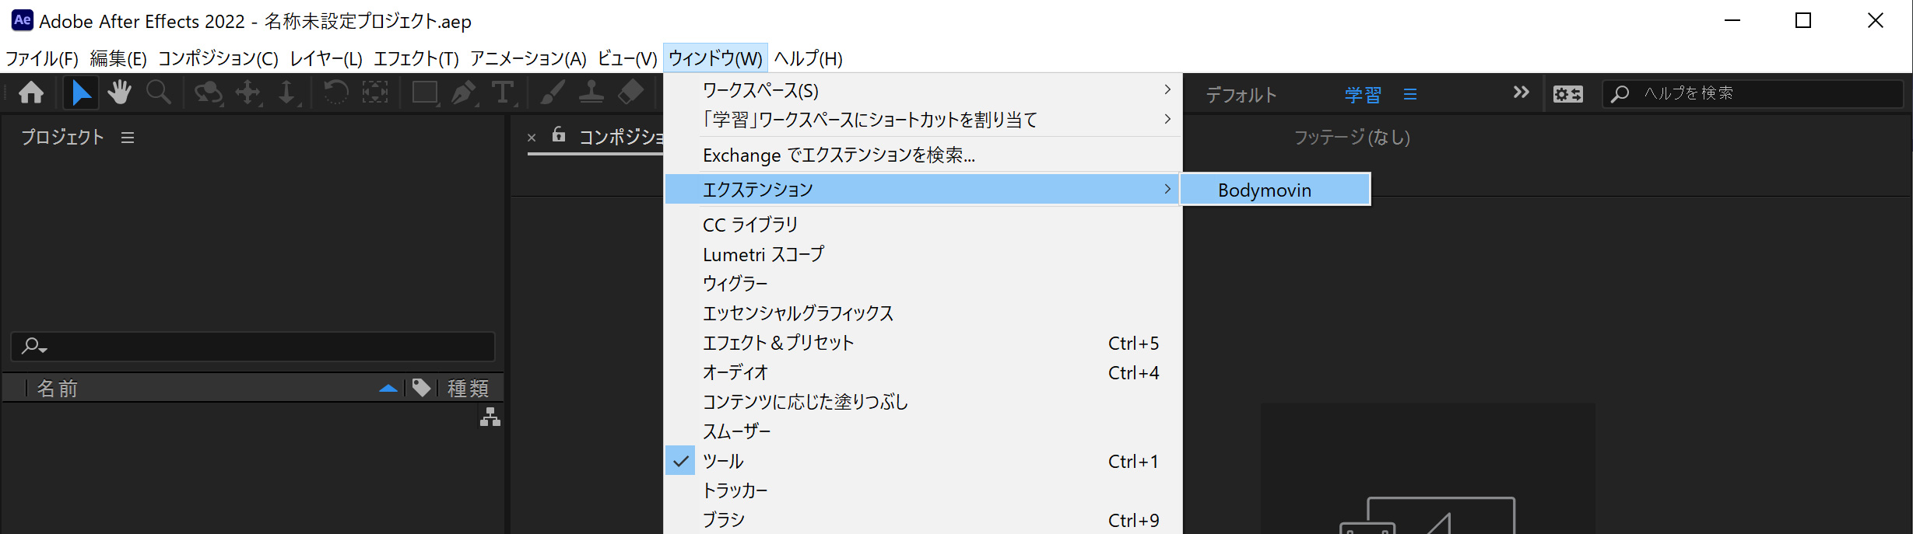
Task: Switch to the 学習 workspace
Action: [x=1363, y=95]
